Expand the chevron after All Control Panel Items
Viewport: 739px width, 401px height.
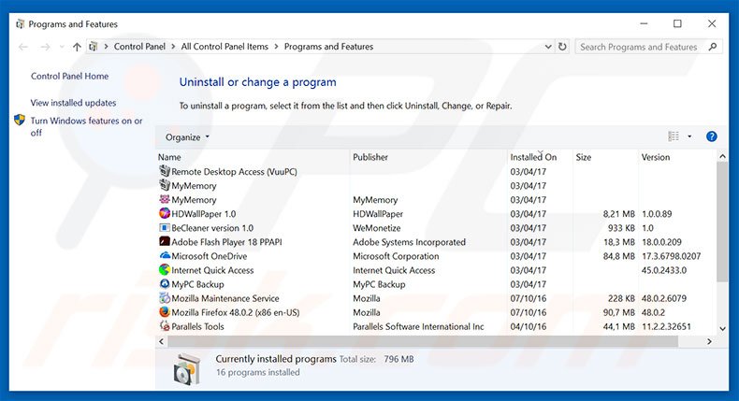pos(276,47)
